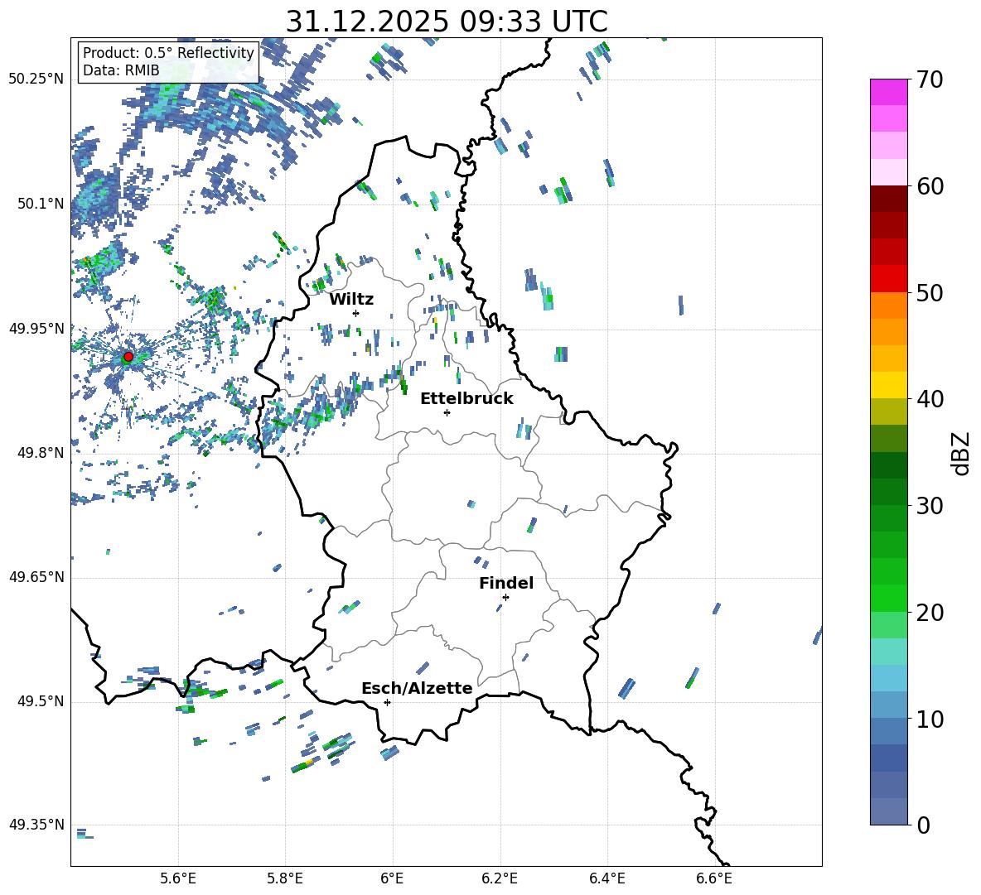Viewport: 981px width, 895px height.
Task: Click the Ettelbruck city label
Action: [466, 399]
